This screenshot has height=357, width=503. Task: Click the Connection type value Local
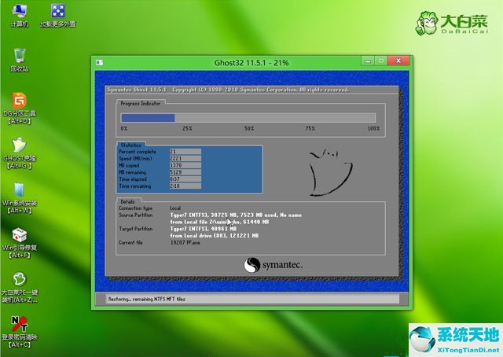[x=175, y=208]
